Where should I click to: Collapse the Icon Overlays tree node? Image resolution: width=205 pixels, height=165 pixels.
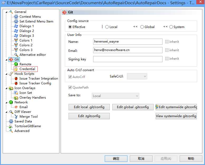[x=6, y=88]
